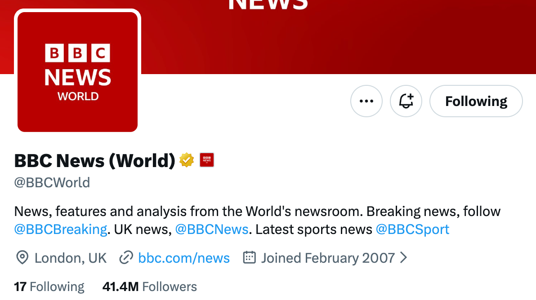Click the BBC News (World) display name
536x300 pixels.
(x=94, y=160)
